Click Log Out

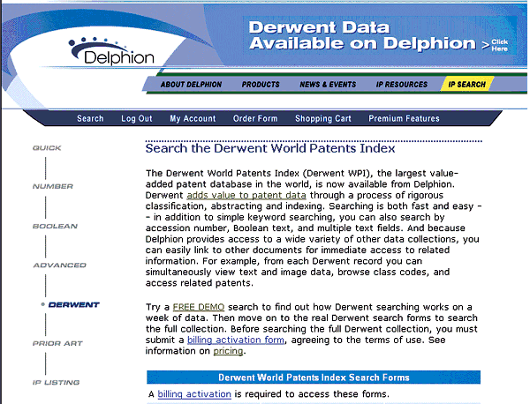point(137,118)
